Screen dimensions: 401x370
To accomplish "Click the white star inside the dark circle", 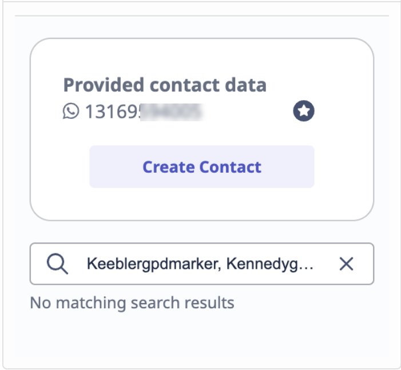I will 304,111.
